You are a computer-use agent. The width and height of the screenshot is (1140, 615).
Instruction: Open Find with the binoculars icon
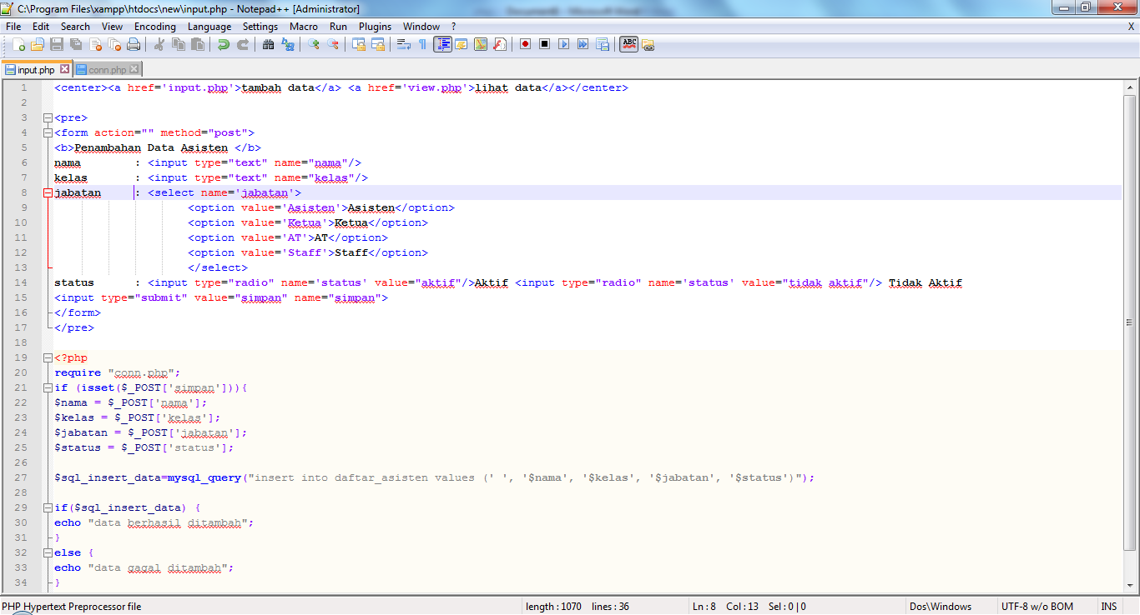pos(269,44)
